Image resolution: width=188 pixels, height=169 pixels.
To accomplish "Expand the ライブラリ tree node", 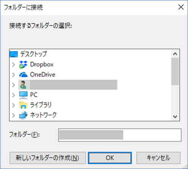I will click(x=14, y=105).
